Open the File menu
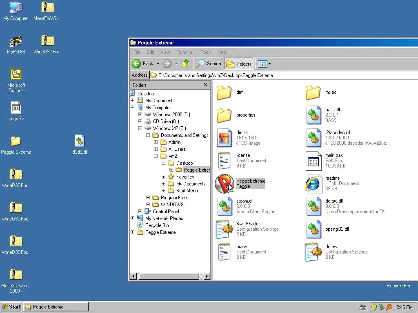 [x=137, y=52]
